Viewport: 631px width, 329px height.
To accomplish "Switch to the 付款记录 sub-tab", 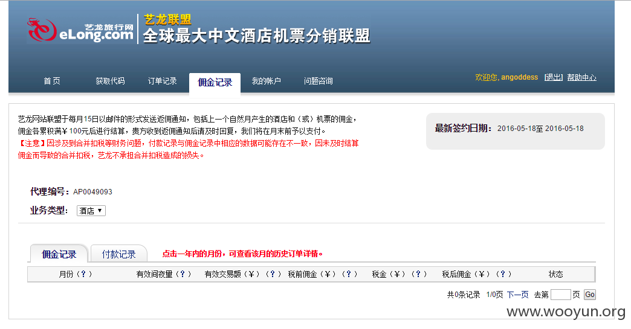I will tap(118, 254).
